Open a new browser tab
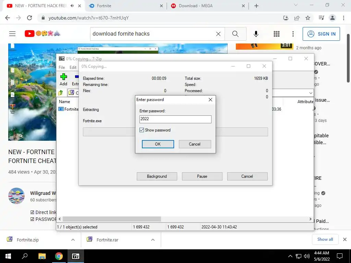 tap(256, 6)
